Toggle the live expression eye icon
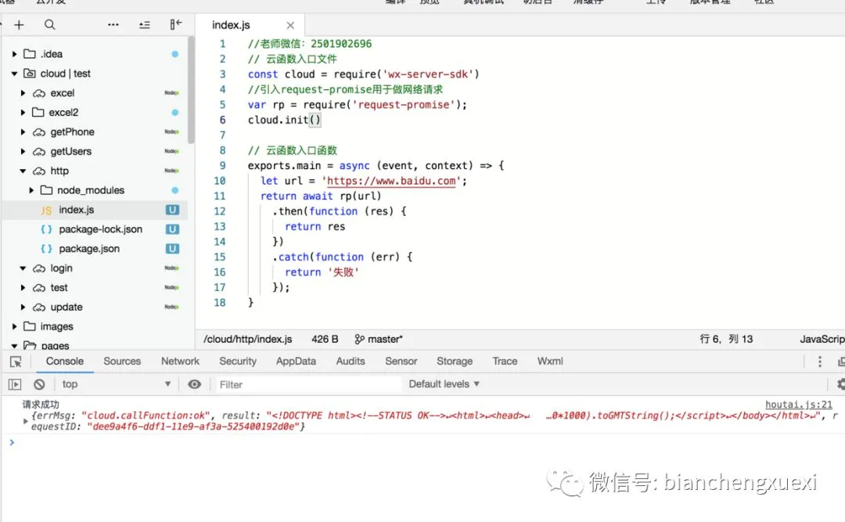 coord(194,384)
